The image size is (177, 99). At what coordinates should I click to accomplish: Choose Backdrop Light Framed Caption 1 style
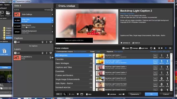tap(133, 68)
